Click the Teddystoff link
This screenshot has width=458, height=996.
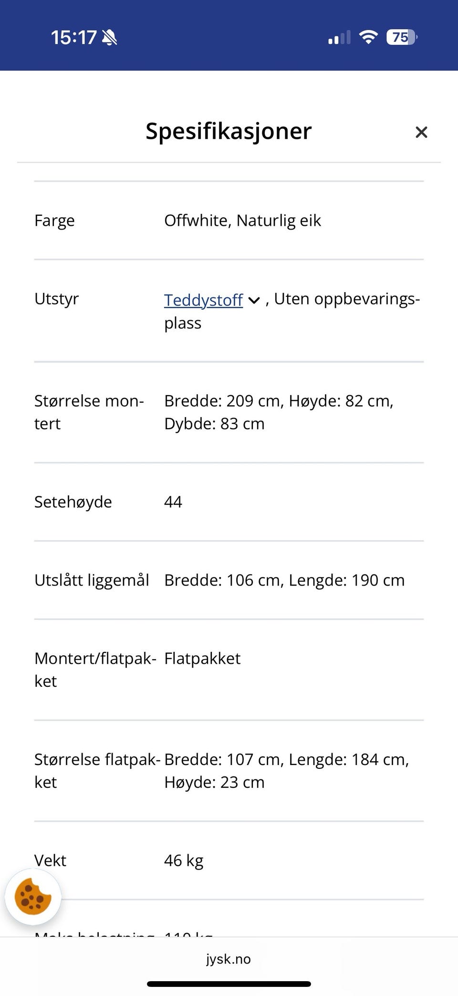(x=204, y=300)
